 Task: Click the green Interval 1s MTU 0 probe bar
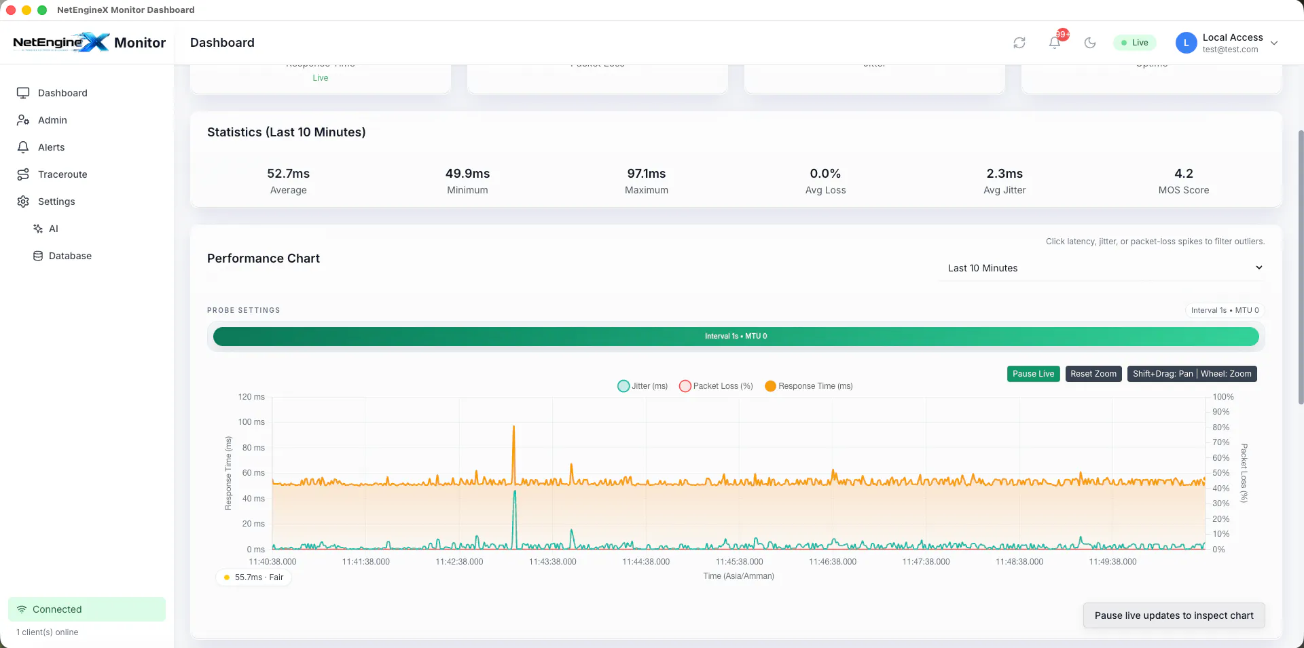coord(736,337)
